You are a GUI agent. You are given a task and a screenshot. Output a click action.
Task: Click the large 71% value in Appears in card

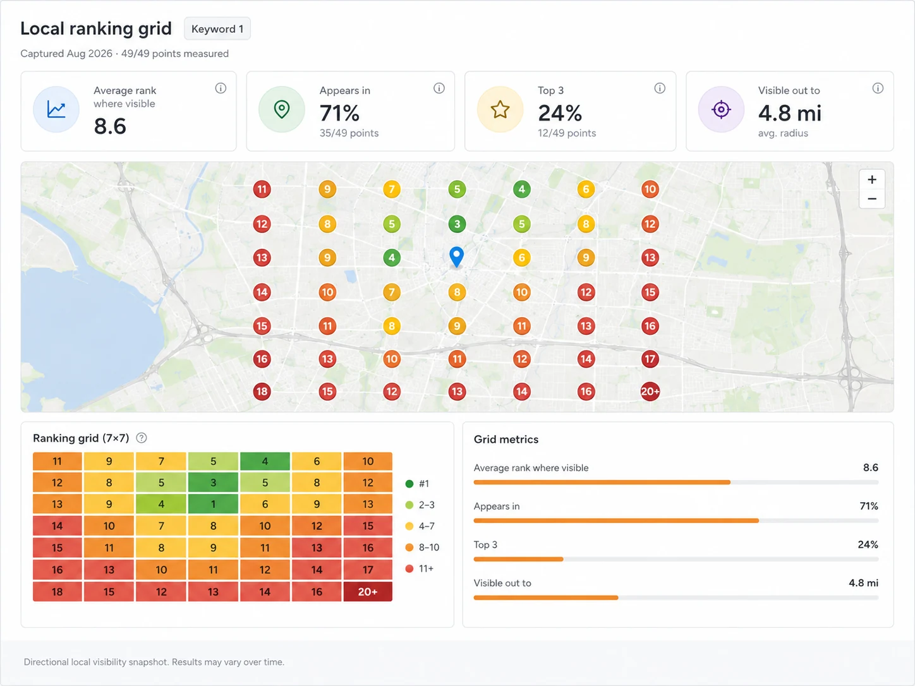(339, 113)
